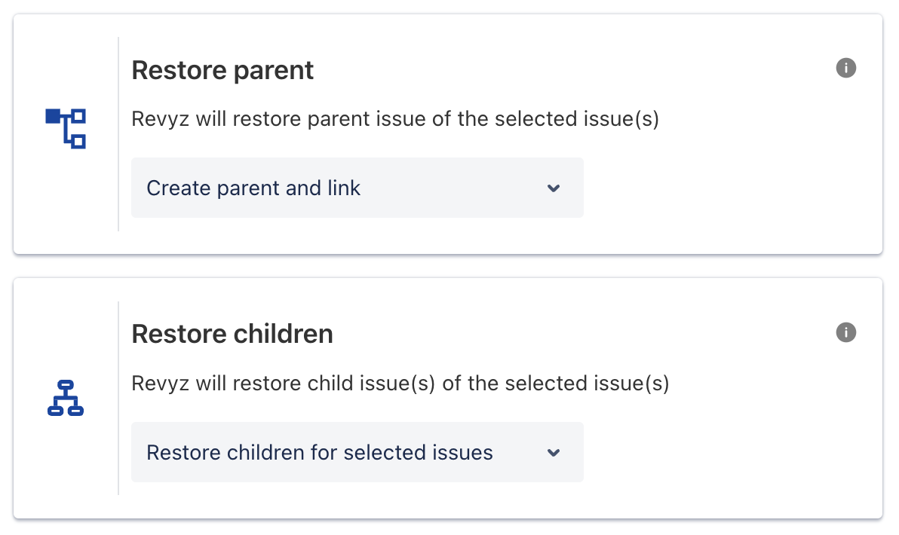
Task: Click 'Restore children for selected issues' option text
Action: (320, 453)
